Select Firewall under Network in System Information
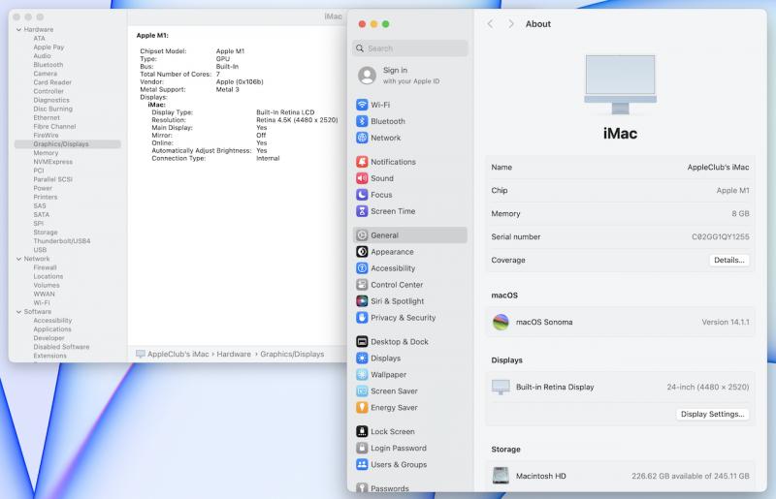Image resolution: width=776 pixels, height=499 pixels. pyautogui.click(x=45, y=267)
